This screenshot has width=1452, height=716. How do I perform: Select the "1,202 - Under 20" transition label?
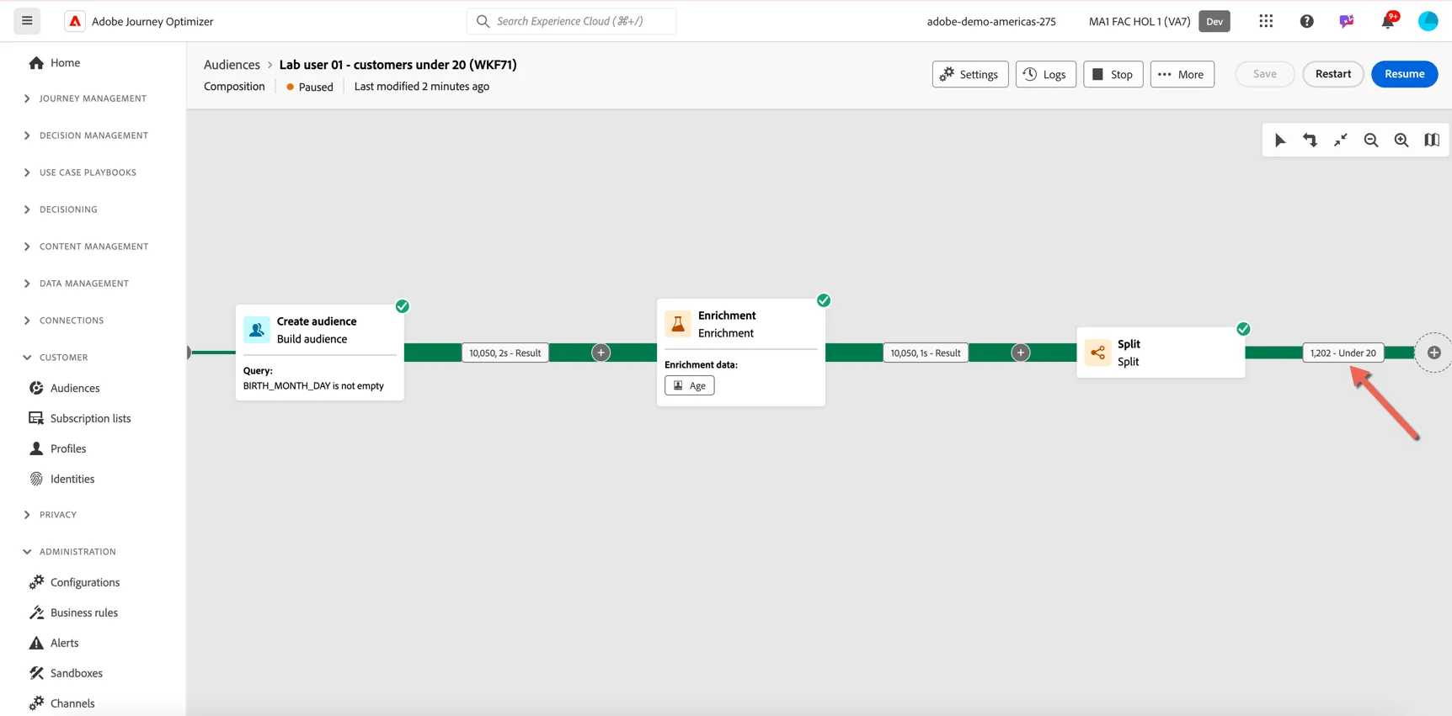[x=1343, y=353]
